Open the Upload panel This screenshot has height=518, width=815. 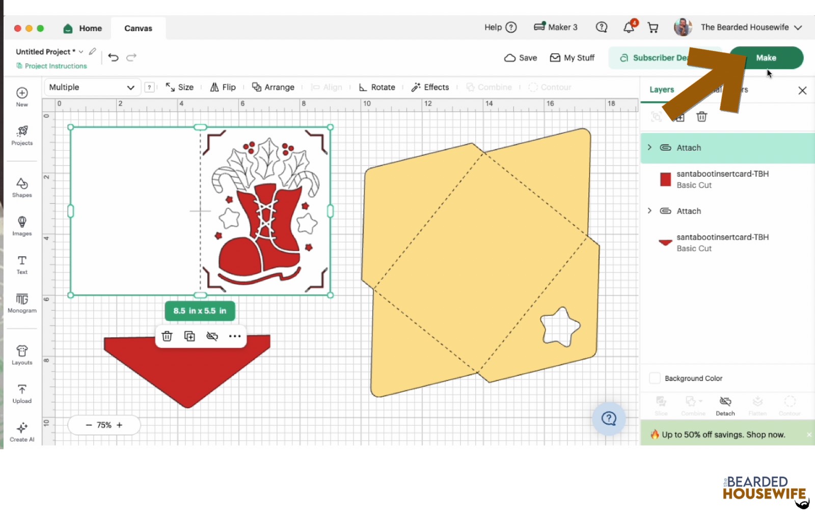click(22, 394)
